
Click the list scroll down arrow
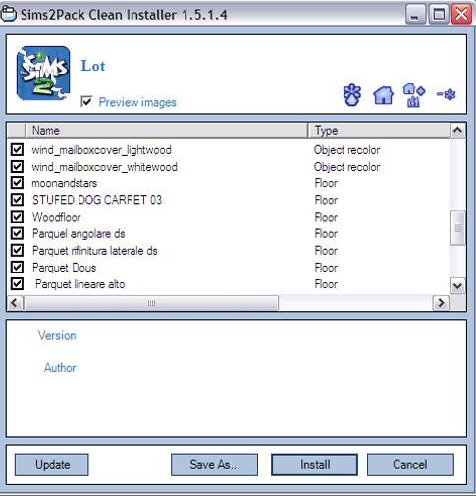[x=457, y=286]
